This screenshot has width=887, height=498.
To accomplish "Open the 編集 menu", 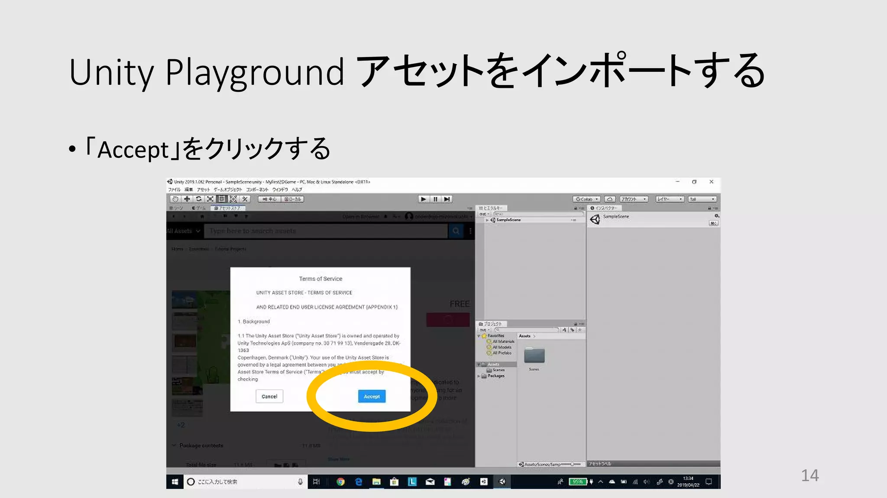I will click(188, 189).
